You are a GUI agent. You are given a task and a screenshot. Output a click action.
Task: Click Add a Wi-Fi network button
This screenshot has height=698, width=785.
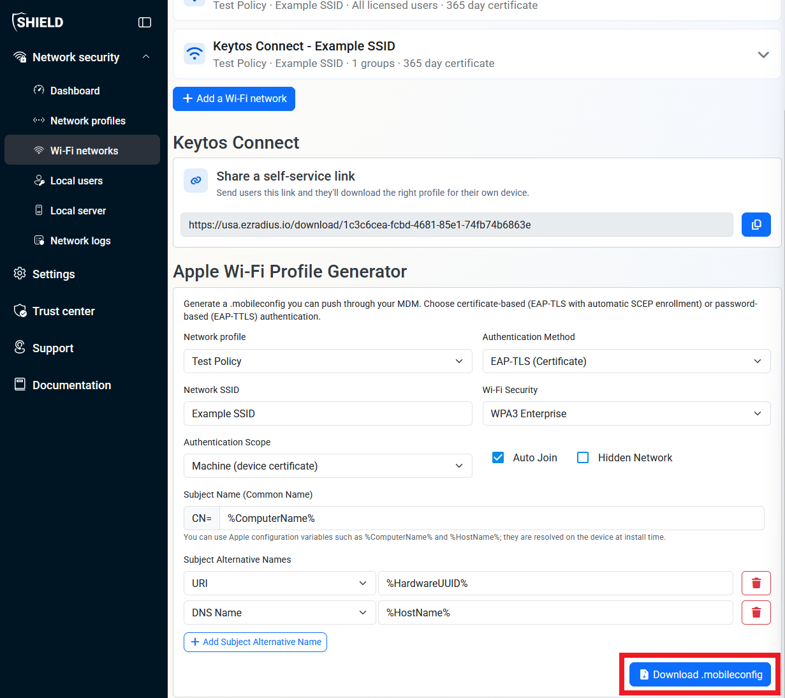tap(234, 99)
